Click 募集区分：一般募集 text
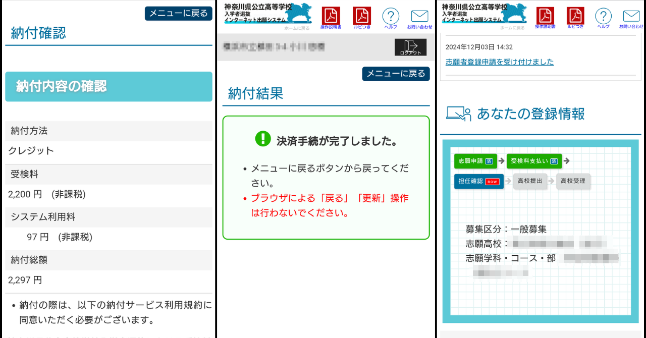646x338 pixels. tap(506, 229)
